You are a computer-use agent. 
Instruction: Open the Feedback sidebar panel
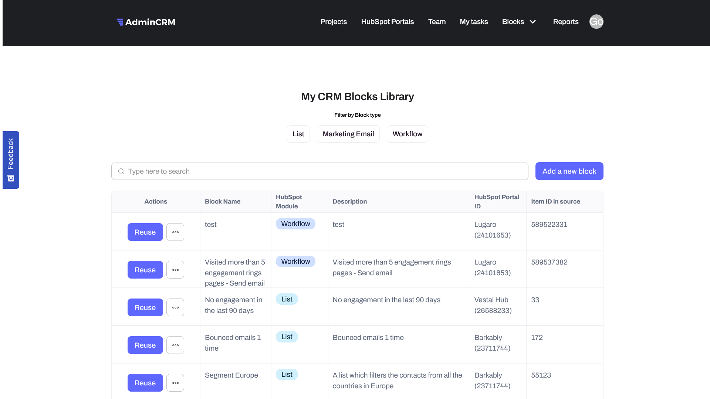(11, 153)
